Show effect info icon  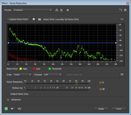(x=125, y=10)
